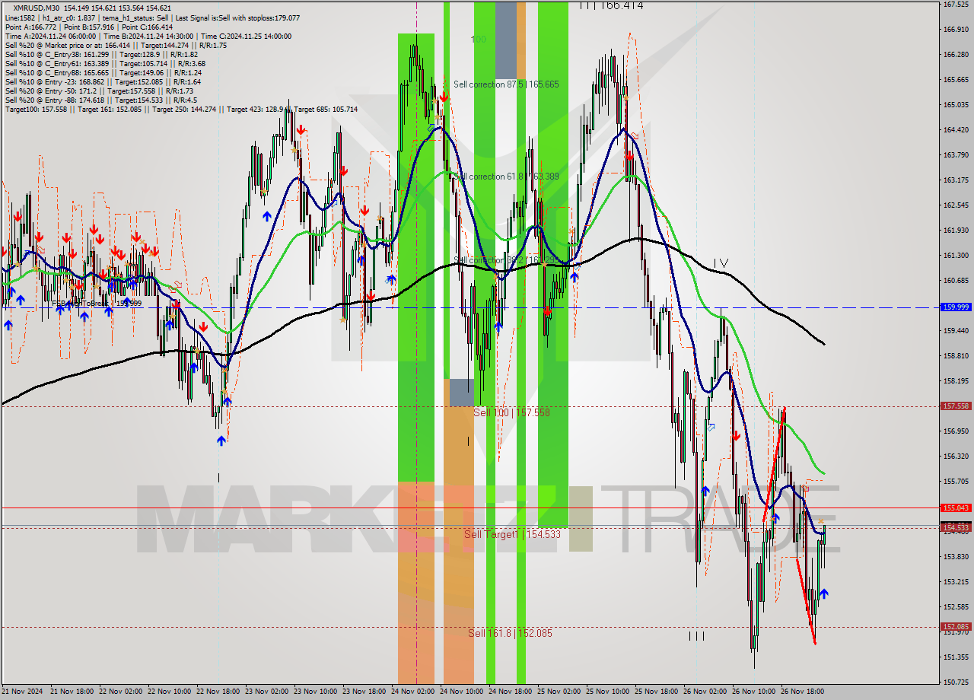The image size is (974, 700).
Task: Select the 'I V' wave label
Action: pyautogui.click(x=721, y=263)
